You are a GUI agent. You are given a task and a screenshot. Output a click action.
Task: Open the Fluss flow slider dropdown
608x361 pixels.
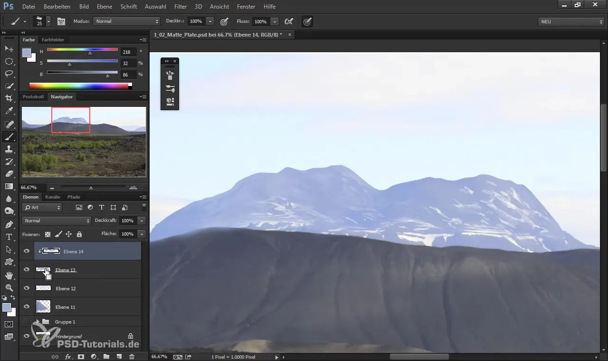275,21
